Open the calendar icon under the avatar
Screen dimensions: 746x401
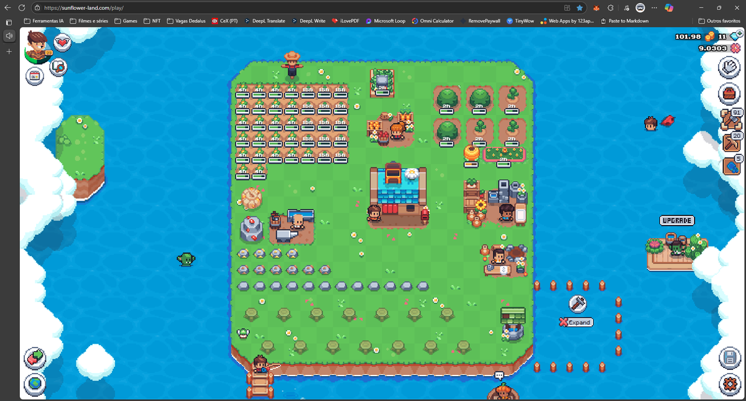[35, 76]
